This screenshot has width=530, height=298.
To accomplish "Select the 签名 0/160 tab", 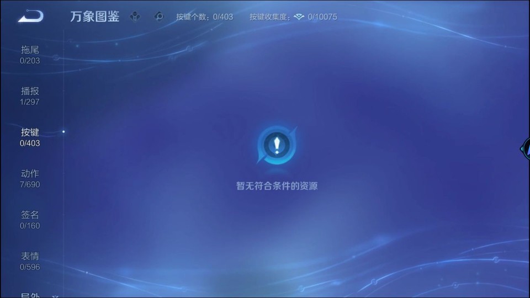I will [30, 220].
